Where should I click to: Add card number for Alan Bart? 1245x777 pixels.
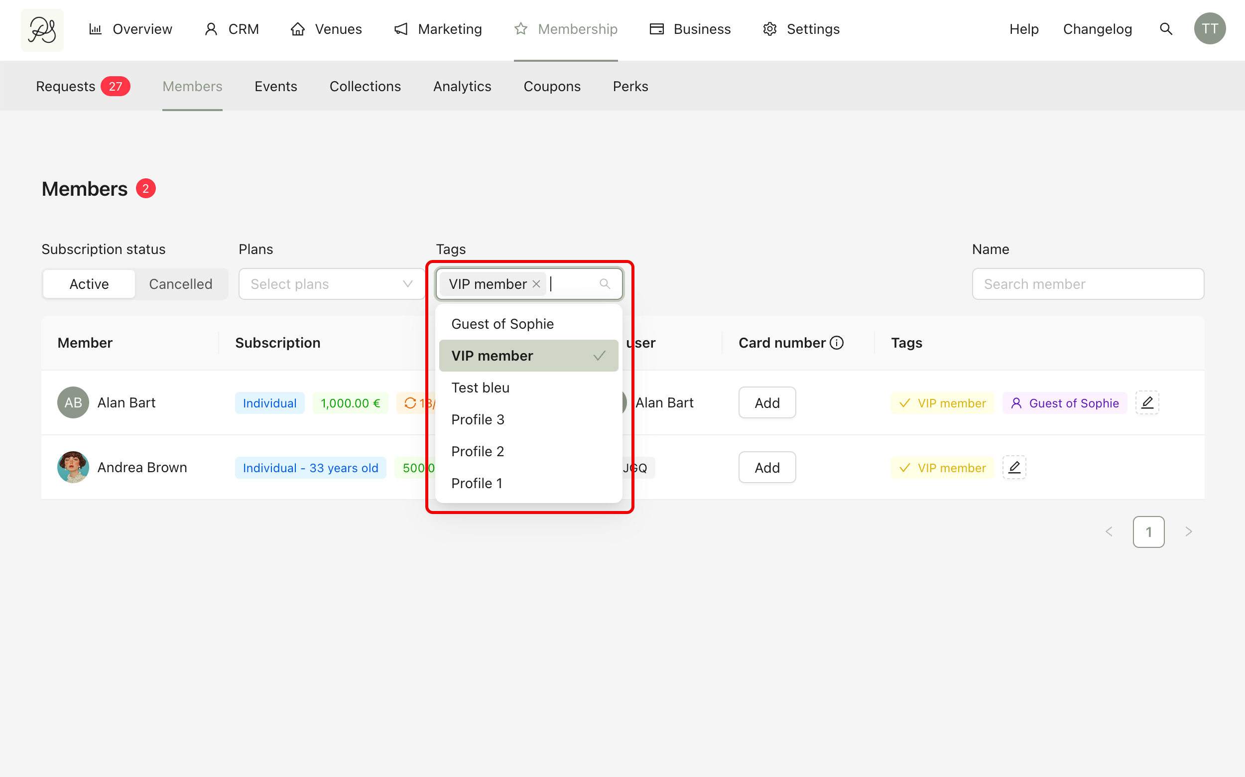[x=766, y=403]
